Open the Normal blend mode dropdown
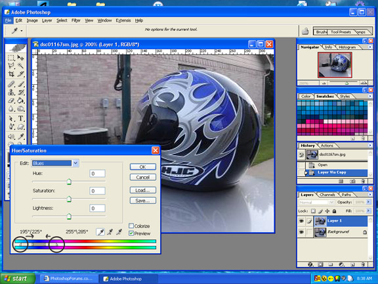Viewport: 378px width, 284px height. (317, 202)
